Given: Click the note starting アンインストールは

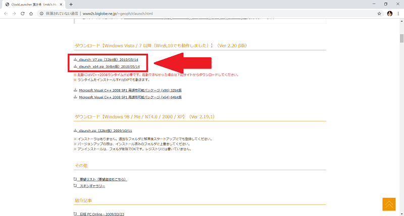Looking at the screenshot, I should tap(133, 149).
